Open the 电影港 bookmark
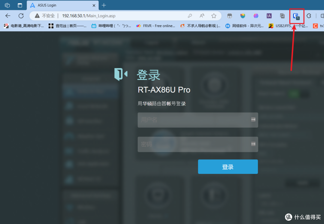 pyautogui.click(x=24, y=26)
